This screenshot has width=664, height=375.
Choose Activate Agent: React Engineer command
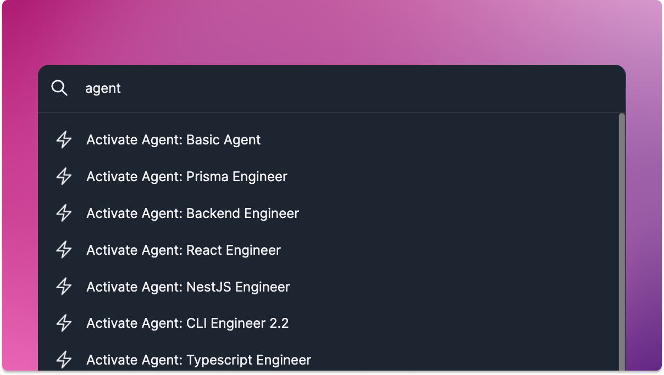click(328, 250)
